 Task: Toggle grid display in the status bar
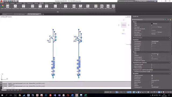(x=111, y=92)
